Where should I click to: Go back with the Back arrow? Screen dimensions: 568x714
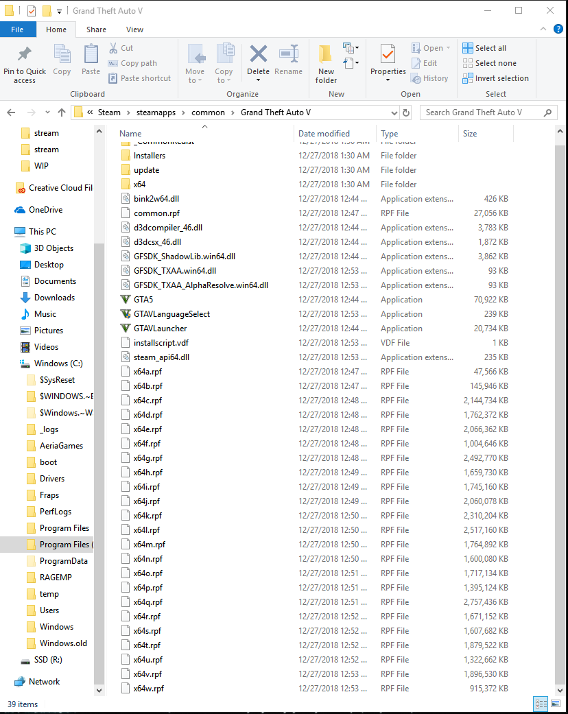coord(12,112)
